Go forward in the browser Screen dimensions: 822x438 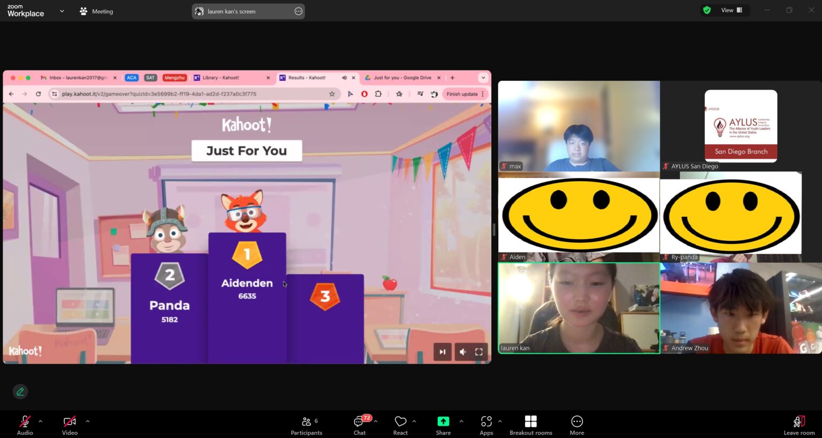pyautogui.click(x=25, y=94)
